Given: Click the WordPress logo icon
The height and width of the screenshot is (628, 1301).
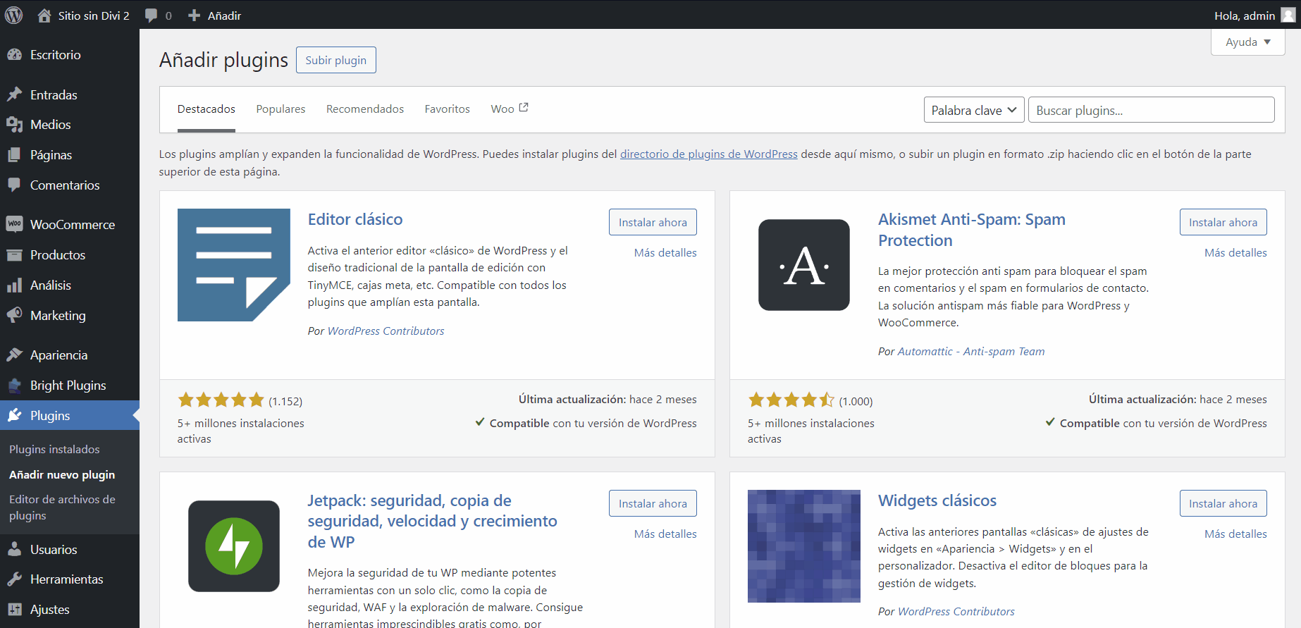Looking at the screenshot, I should 14,15.
